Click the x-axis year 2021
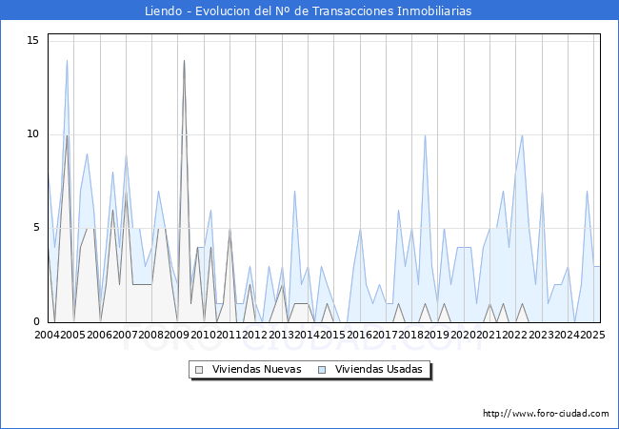This screenshot has height=429, width=619. tap(489, 335)
